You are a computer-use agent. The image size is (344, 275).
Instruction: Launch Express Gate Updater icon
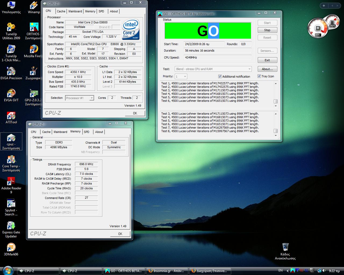11,230
